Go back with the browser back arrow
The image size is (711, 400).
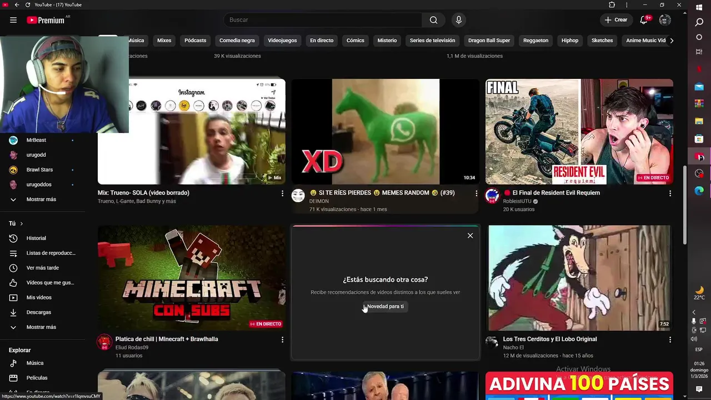[17, 5]
